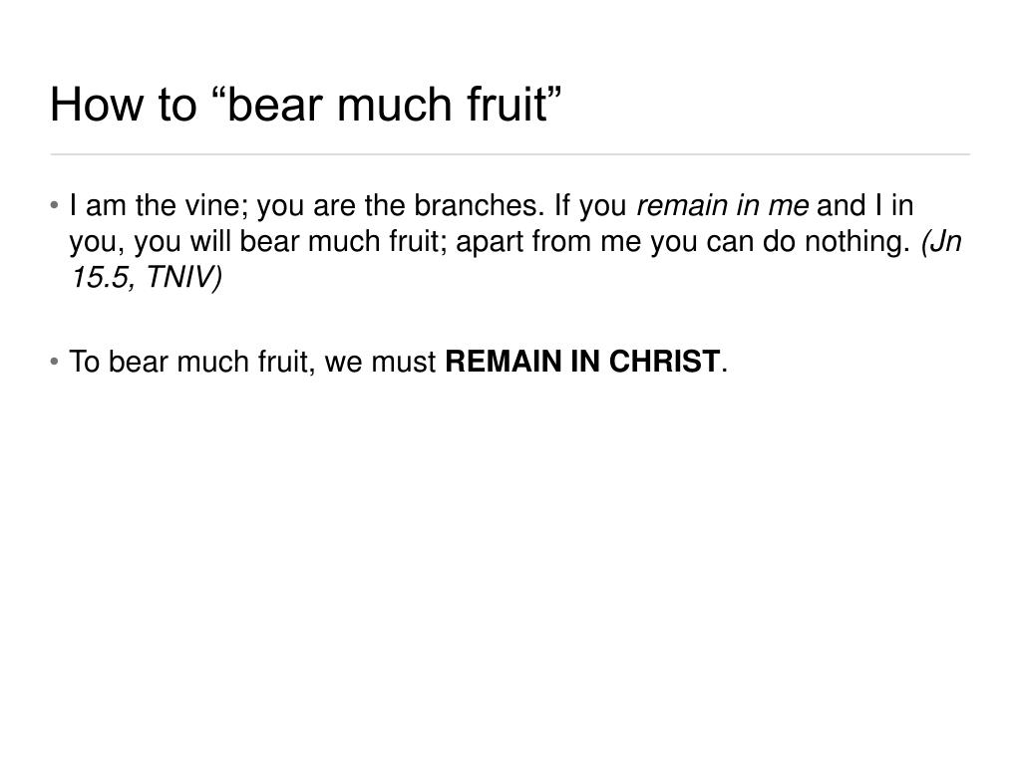
Task: Click the slide title "How to bear much fruit"
Action: pyautogui.click(x=305, y=104)
